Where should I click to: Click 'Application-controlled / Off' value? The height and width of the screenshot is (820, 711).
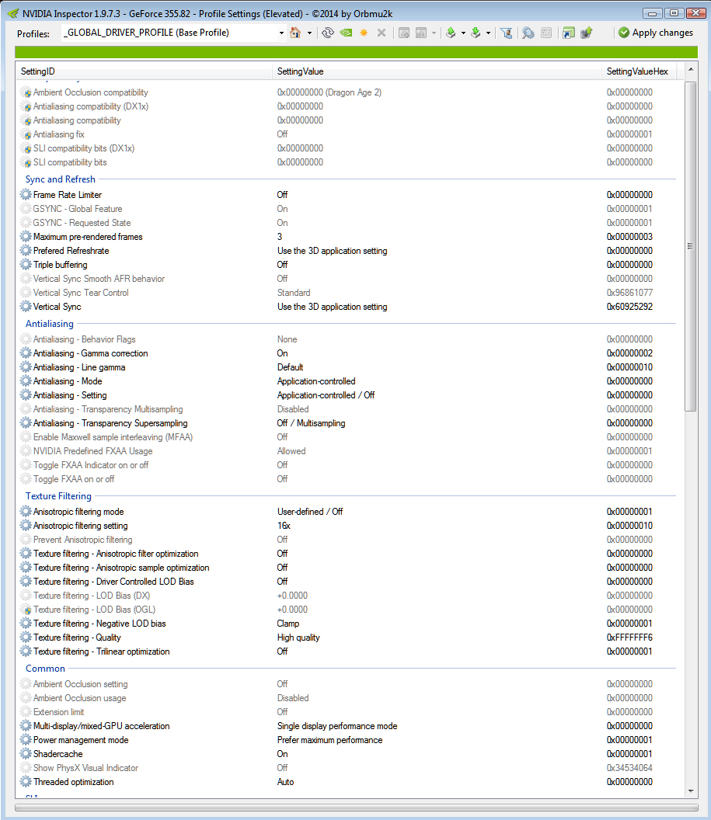click(326, 394)
